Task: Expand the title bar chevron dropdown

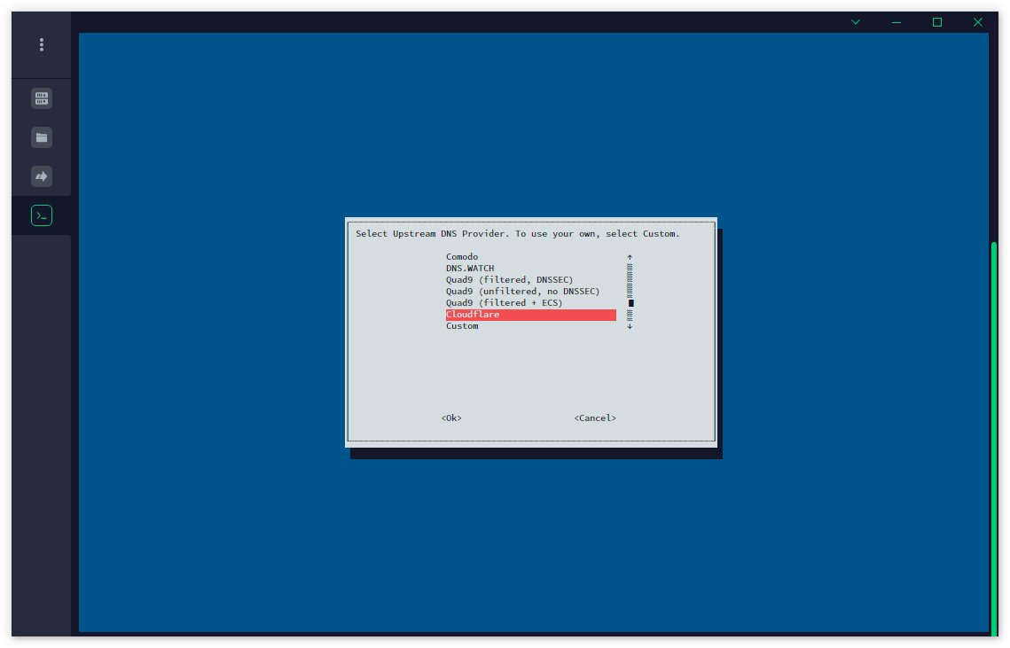Action: 856,22
